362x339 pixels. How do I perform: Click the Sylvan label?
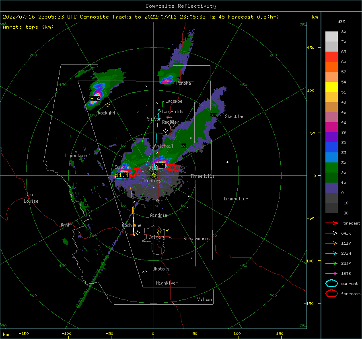point(154,119)
